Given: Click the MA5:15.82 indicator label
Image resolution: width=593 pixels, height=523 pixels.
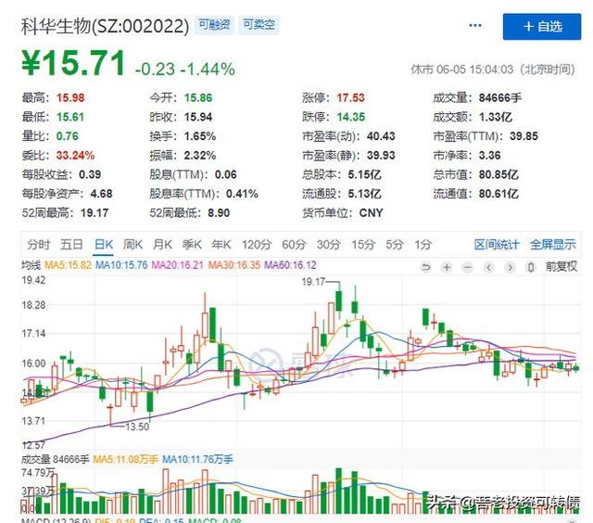Looking at the screenshot, I should 68,265.
